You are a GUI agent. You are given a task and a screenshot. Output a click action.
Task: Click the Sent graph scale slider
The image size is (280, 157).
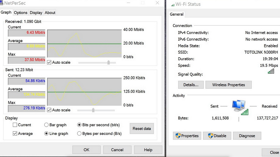pyautogui.click(x=93, y=110)
